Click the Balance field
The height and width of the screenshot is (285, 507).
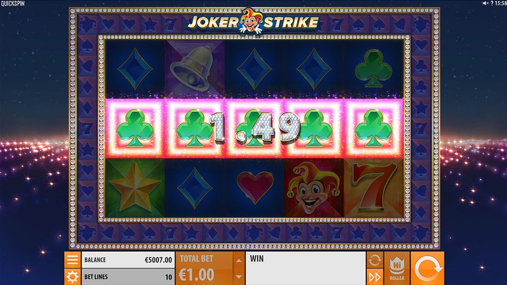coord(128,260)
